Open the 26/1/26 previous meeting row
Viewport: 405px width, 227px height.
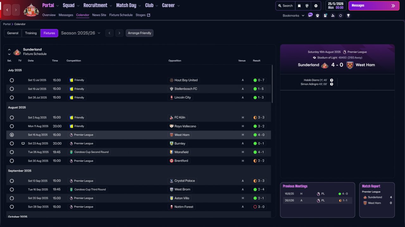pyautogui.click(x=317, y=201)
